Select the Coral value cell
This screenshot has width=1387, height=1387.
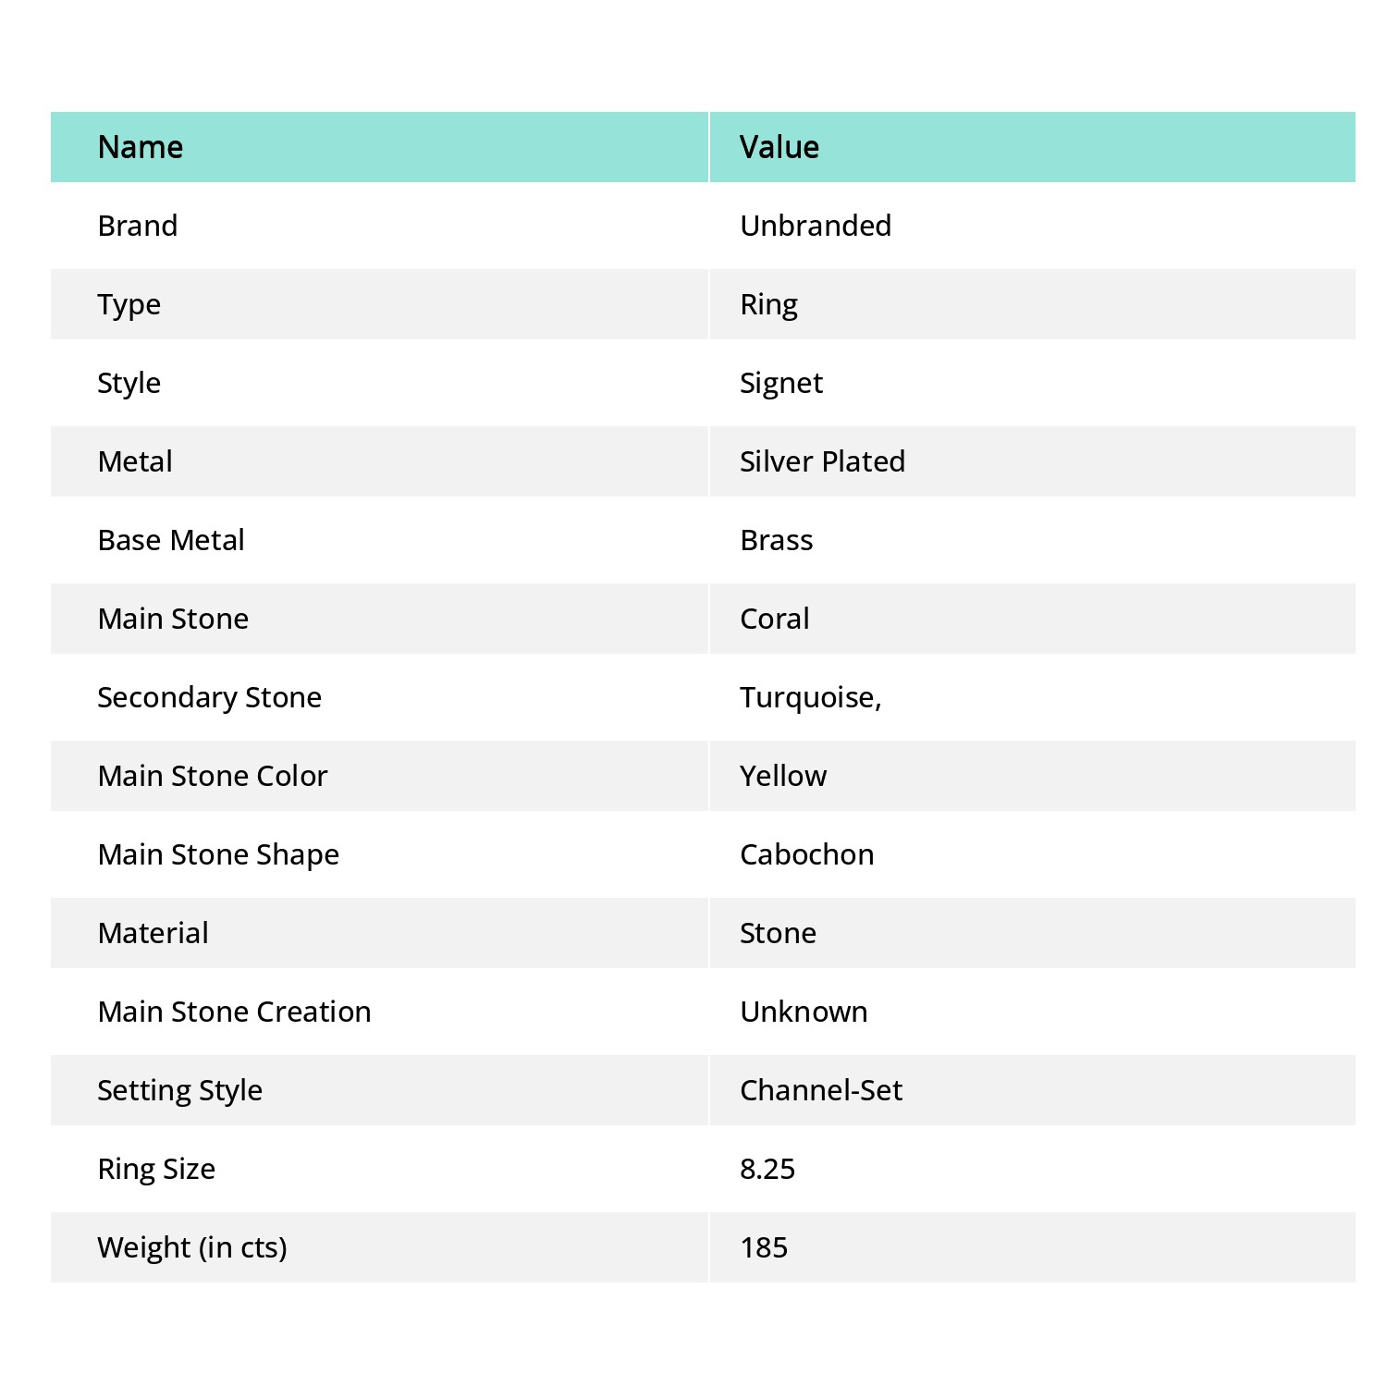coord(775,619)
